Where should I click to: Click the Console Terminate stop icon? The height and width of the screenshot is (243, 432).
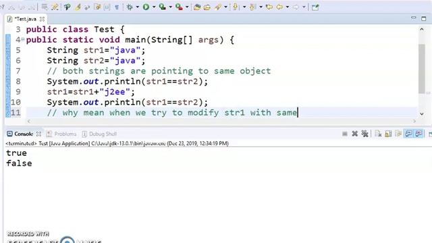click(345, 134)
